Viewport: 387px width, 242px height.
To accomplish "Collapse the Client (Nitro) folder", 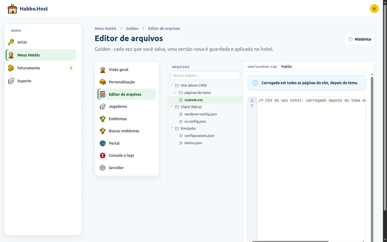I will click(172, 107).
